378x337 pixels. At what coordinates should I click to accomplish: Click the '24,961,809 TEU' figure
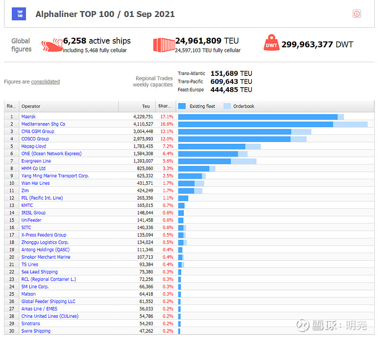point(207,41)
